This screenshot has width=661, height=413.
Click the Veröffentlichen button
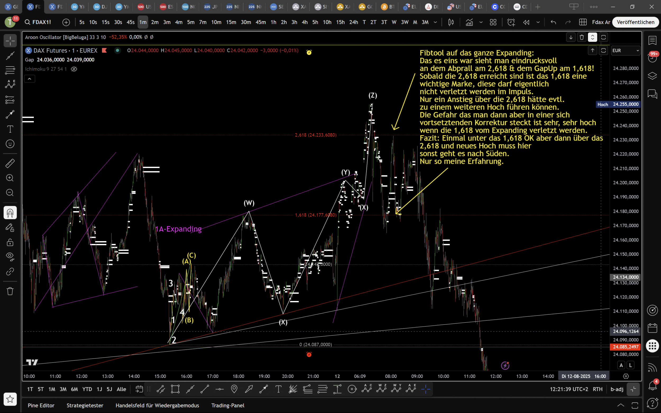coord(635,22)
